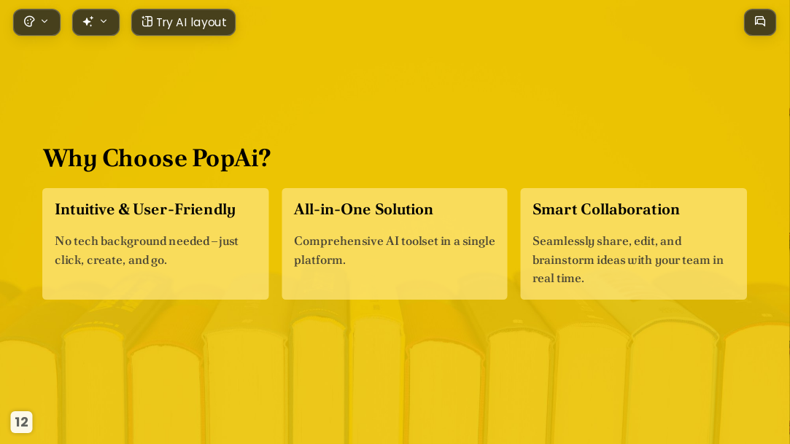This screenshot has width=790, height=444.
Task: Select the 'Why Choose PopAi?' heading
Action: click(157, 159)
